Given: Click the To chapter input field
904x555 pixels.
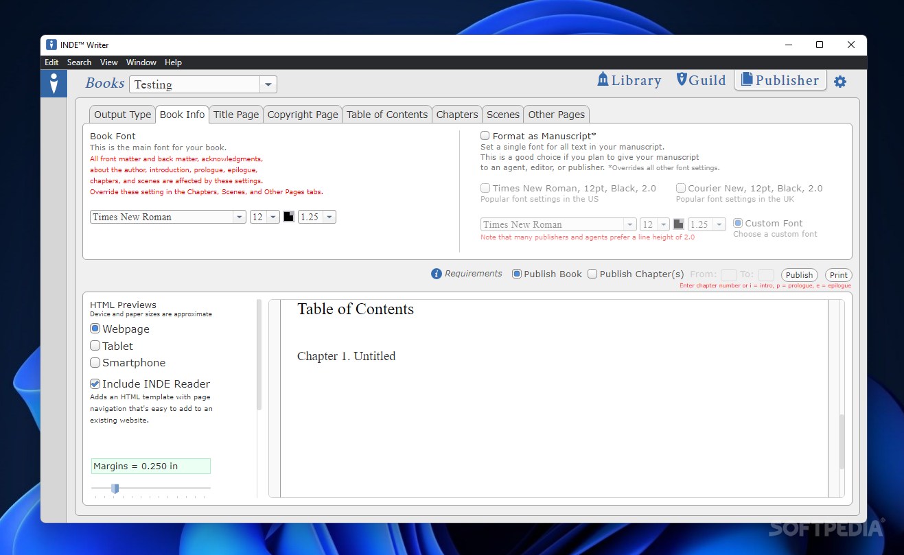Looking at the screenshot, I should [x=766, y=274].
